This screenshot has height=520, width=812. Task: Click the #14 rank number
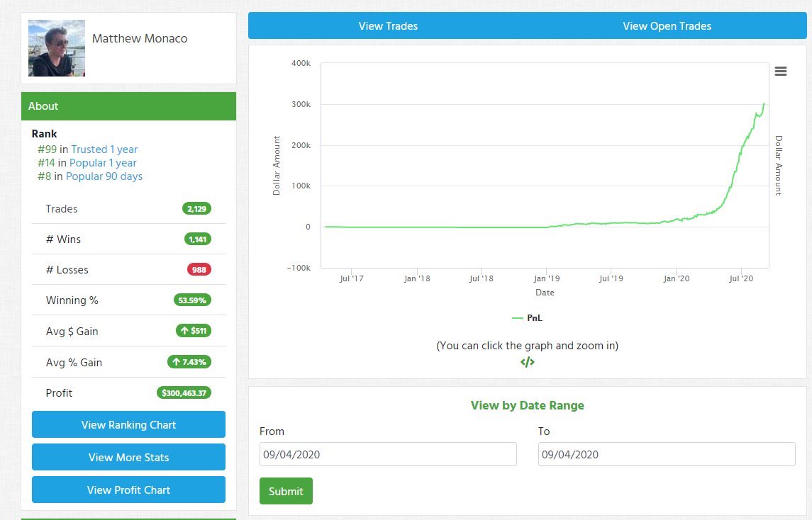45,162
